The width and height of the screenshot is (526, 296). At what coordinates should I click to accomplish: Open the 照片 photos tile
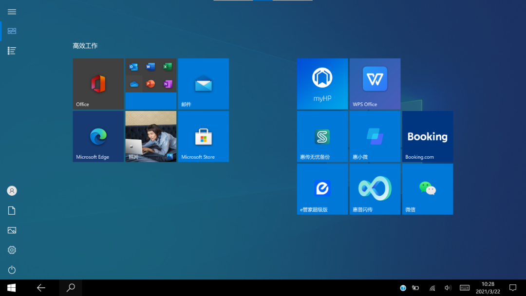point(151,136)
